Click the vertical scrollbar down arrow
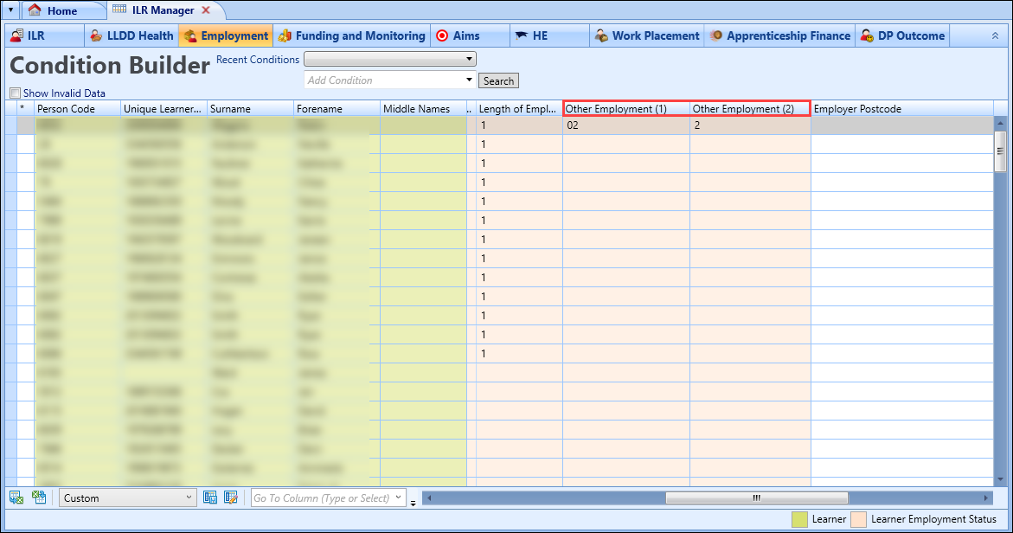The width and height of the screenshot is (1013, 533). (1000, 479)
